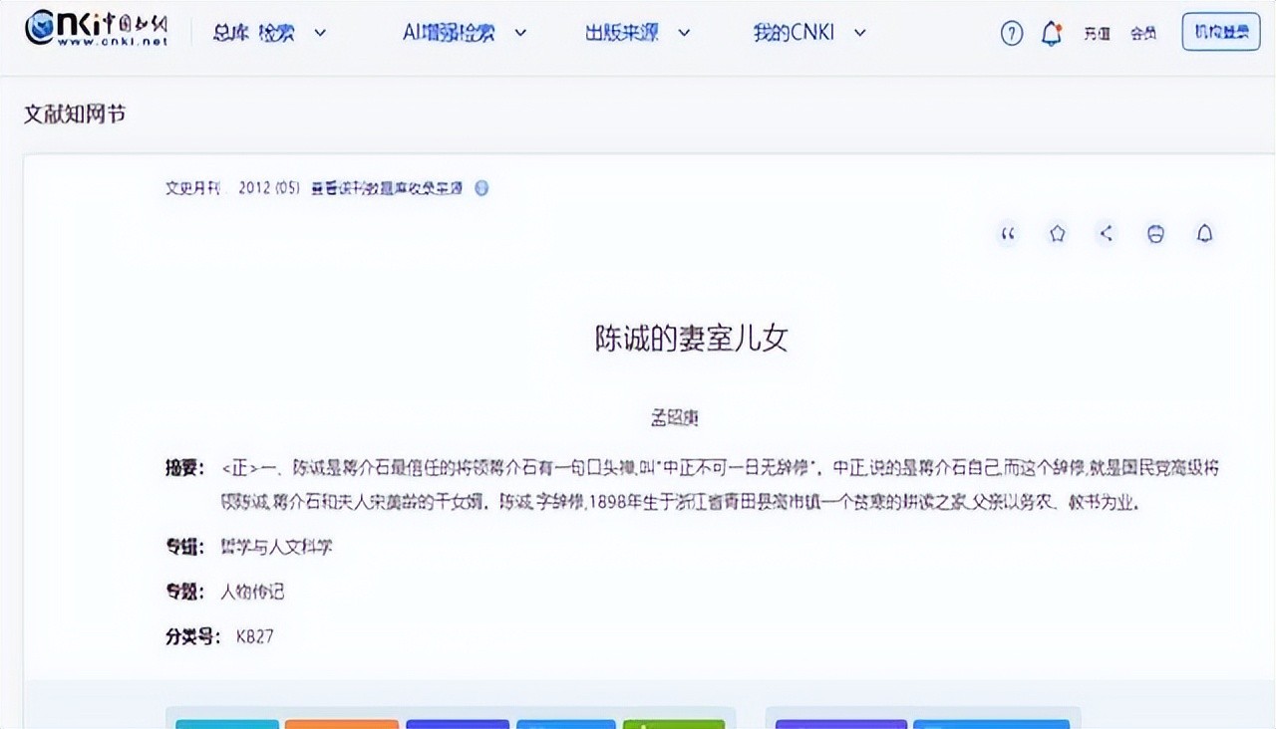Open the 2012 (05) issue link

(268, 188)
